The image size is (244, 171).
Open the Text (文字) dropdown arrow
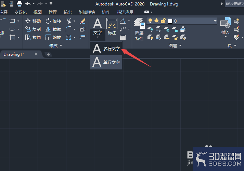(x=98, y=37)
